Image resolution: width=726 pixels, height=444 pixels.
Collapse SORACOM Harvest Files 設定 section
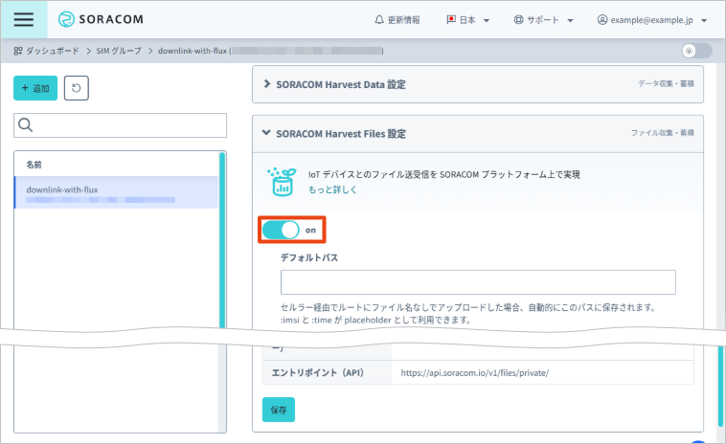pos(340,134)
